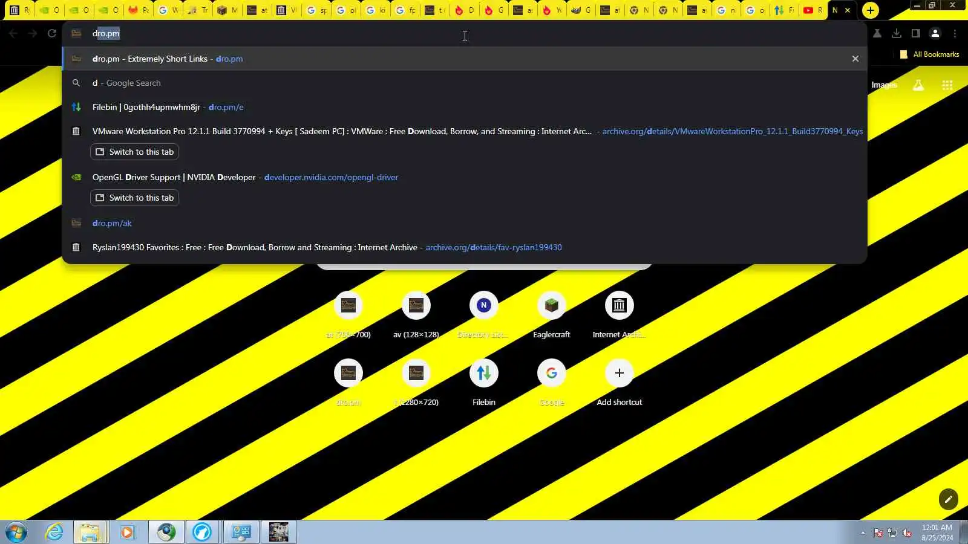Viewport: 968px width, 544px height.
Task: Select the OpenGL Driver Support NVIDIA suggestion
Action: 465,177
